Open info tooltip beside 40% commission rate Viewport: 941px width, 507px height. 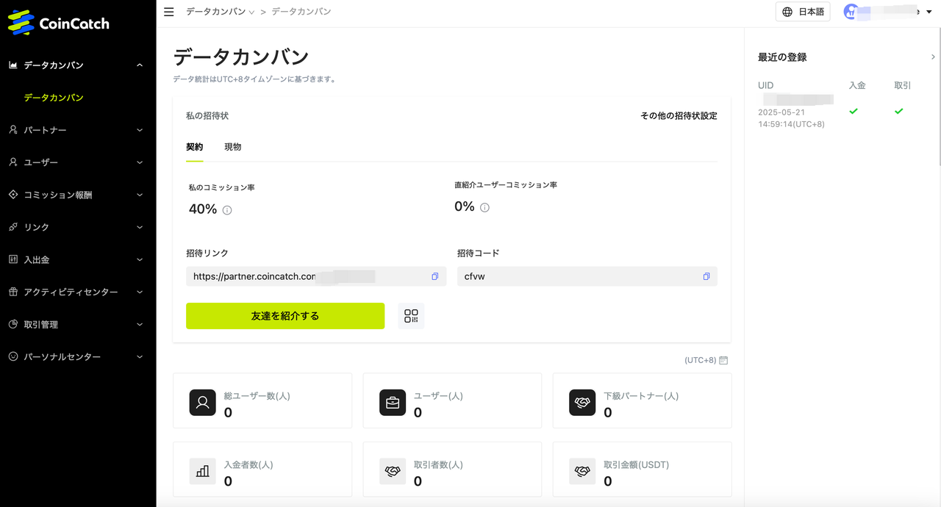227,209
